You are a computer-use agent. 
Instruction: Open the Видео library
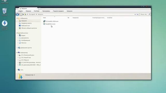23,35
